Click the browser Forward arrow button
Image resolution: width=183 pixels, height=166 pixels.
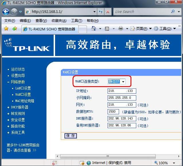tap(14, 12)
